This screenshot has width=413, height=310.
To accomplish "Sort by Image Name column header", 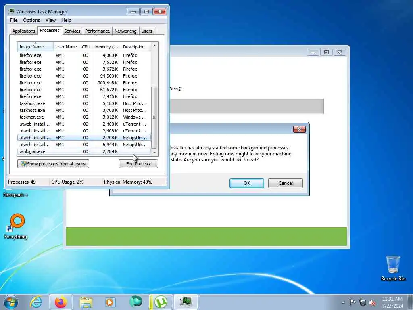I will [x=35, y=47].
